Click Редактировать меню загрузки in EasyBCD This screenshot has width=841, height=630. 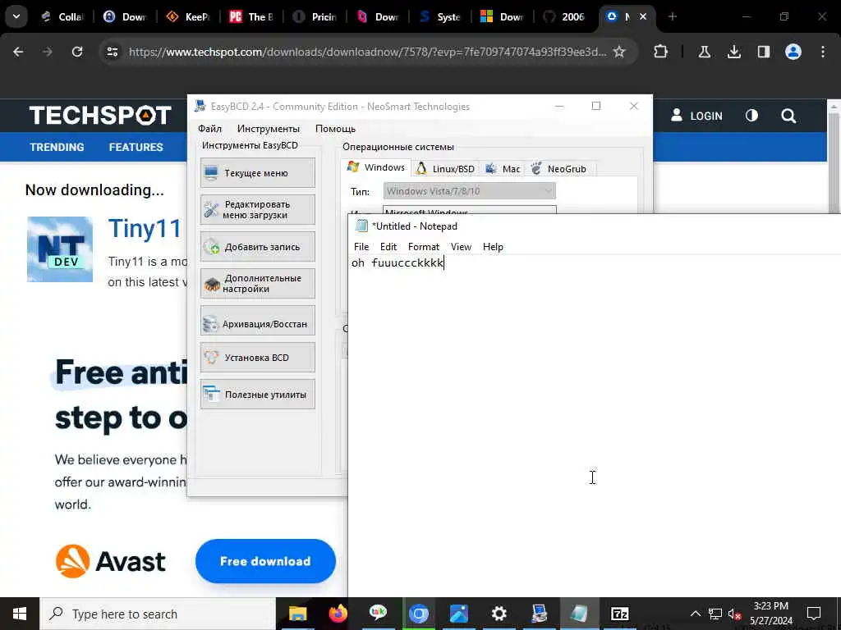(257, 209)
